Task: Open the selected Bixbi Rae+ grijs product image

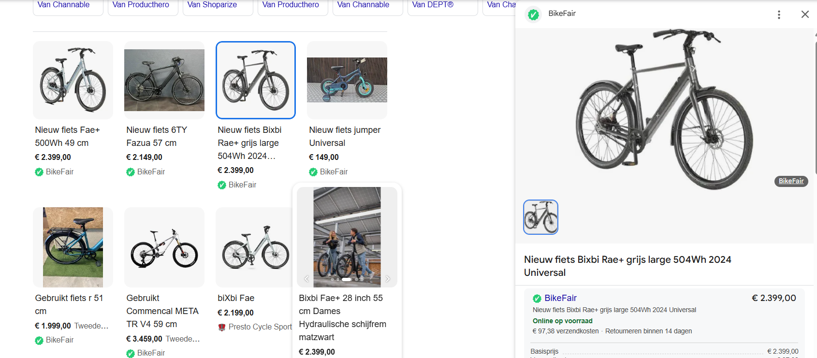Action: tap(256, 80)
